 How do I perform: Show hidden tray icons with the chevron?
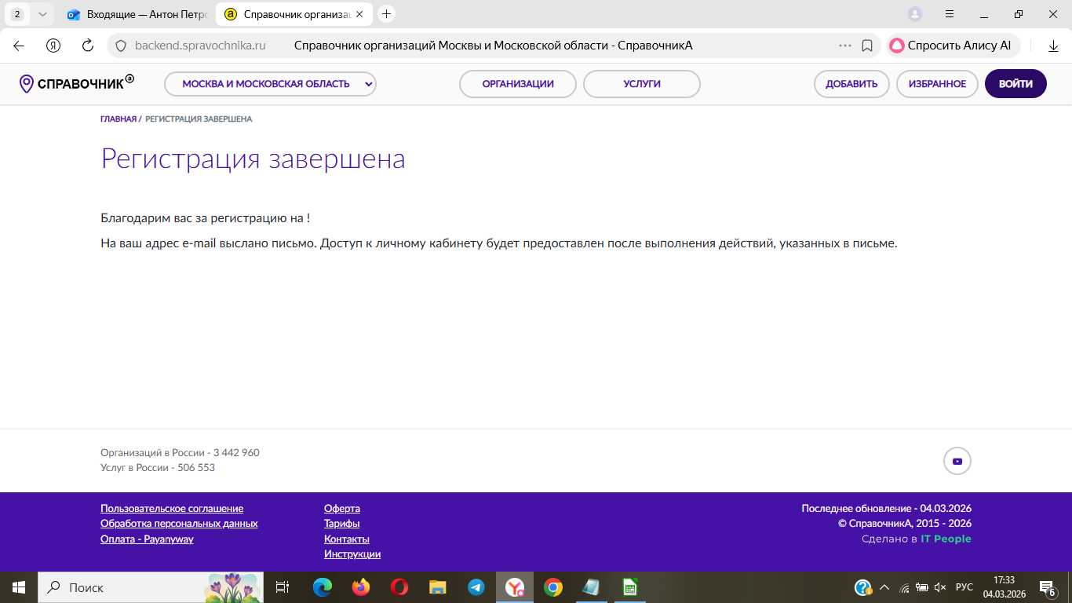[x=884, y=587]
